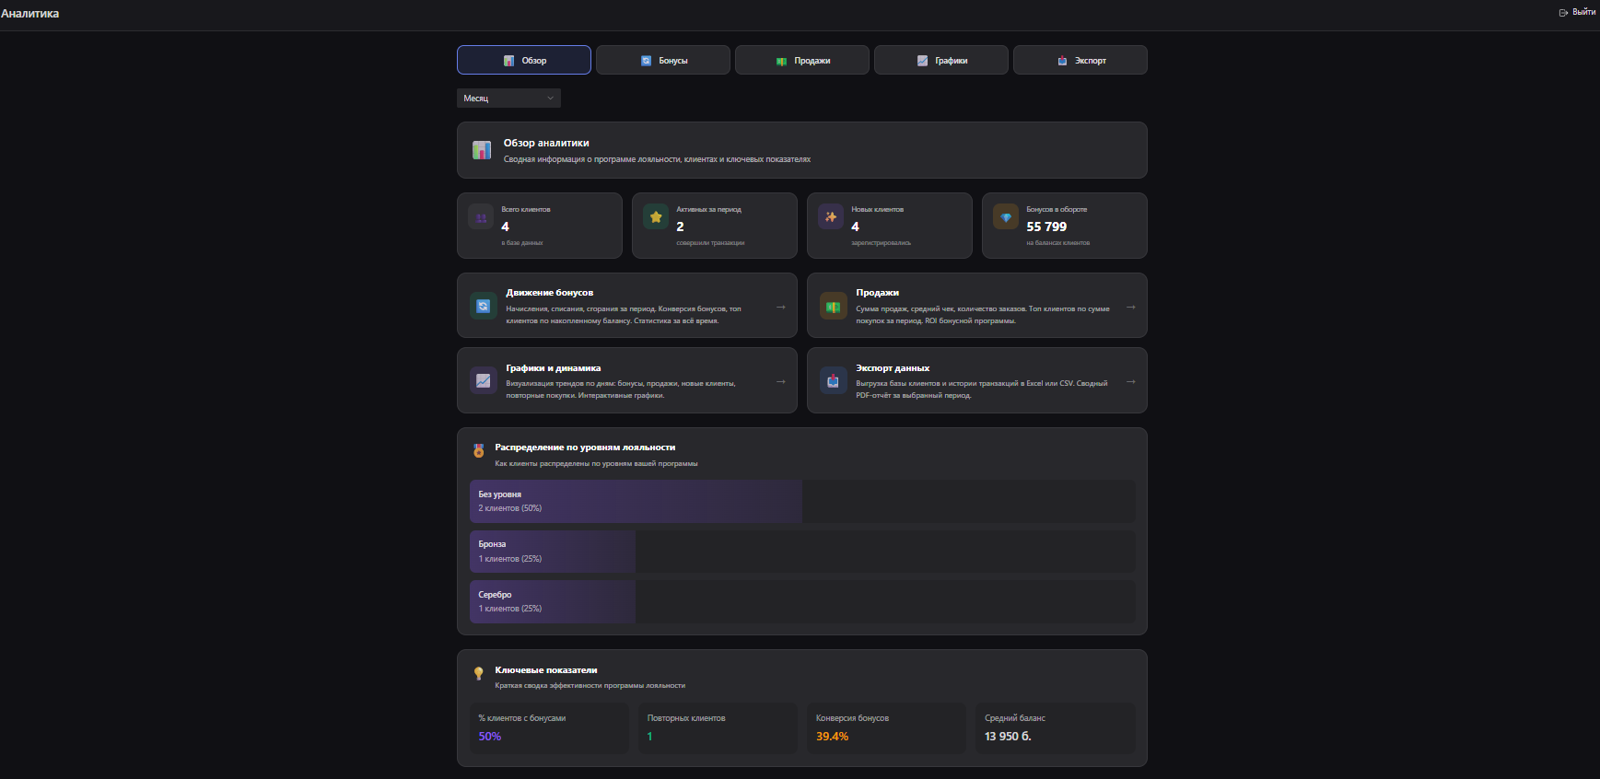Click the Новых клиентов sparkle icon
The height and width of the screenshot is (779, 1600).
click(831, 217)
